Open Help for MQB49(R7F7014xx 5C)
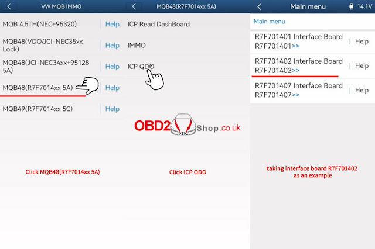Viewport: 375px width, 249px height. (112, 109)
